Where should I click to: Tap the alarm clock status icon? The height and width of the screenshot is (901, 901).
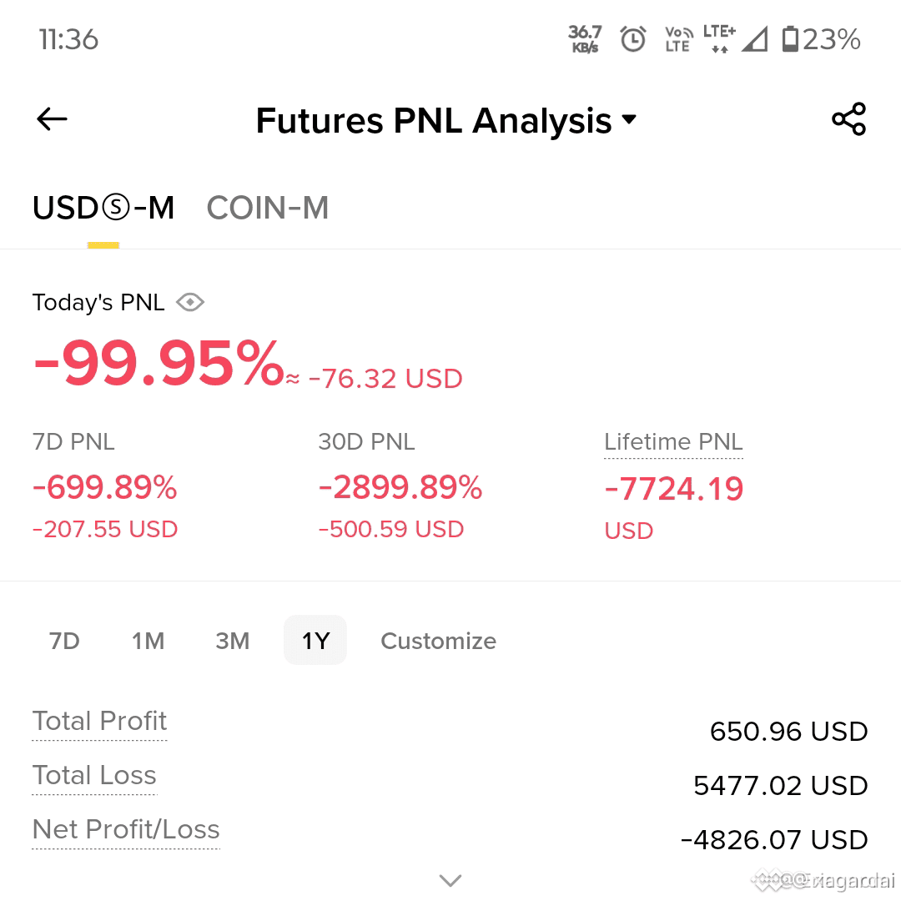633,39
